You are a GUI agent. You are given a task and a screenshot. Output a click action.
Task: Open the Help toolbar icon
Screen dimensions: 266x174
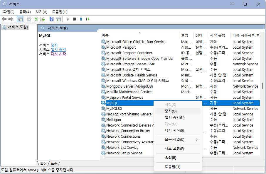click(51, 19)
